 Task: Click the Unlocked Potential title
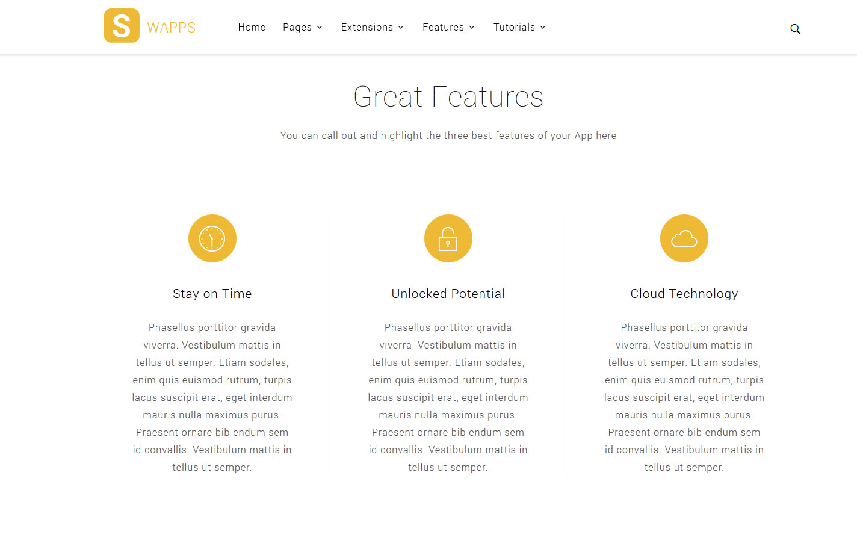click(448, 294)
